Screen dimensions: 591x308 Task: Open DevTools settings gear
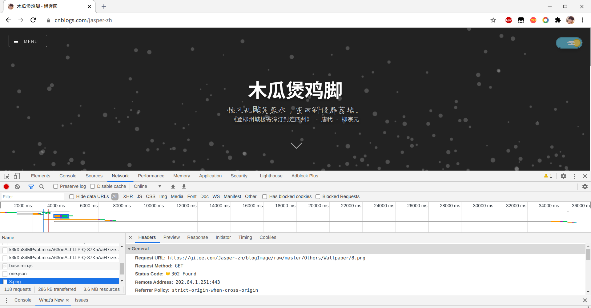tap(563, 176)
